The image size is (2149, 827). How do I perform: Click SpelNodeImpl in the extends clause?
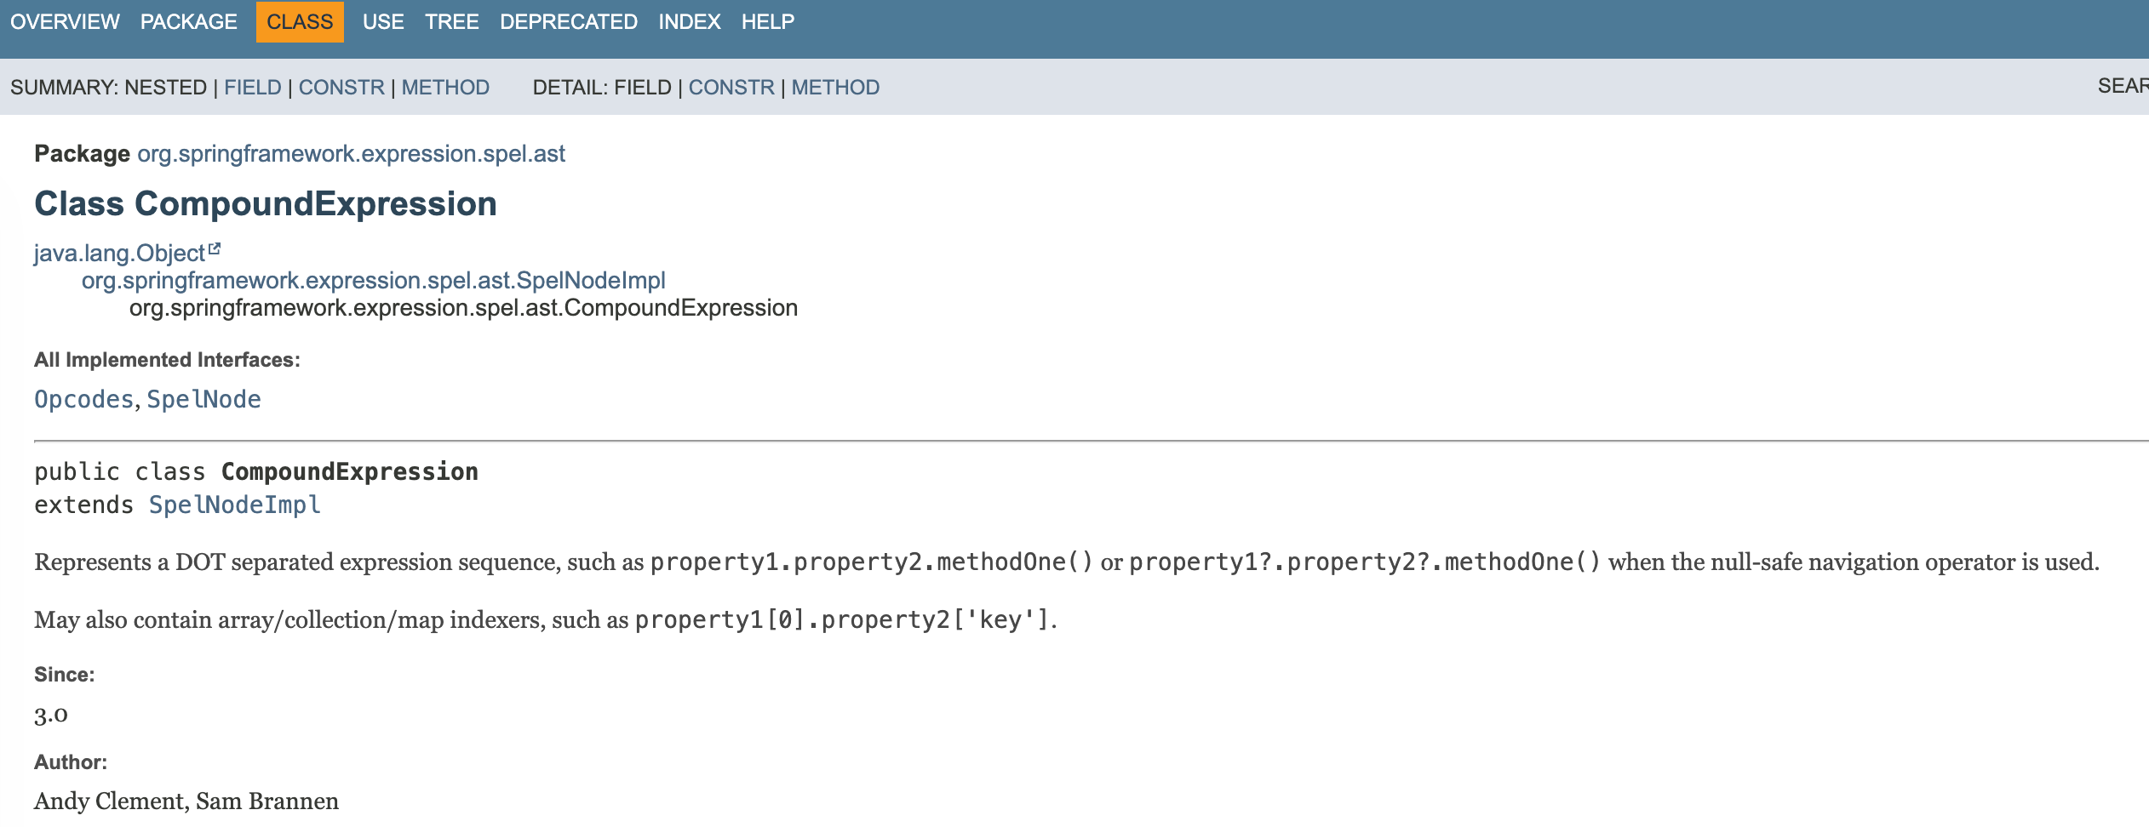234,505
